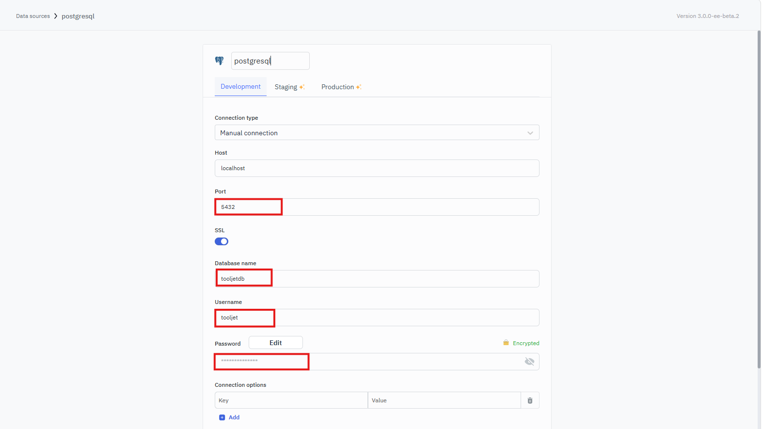The width and height of the screenshot is (762, 429).
Task: Expand Manual connection chevron arrow
Action: click(x=530, y=133)
